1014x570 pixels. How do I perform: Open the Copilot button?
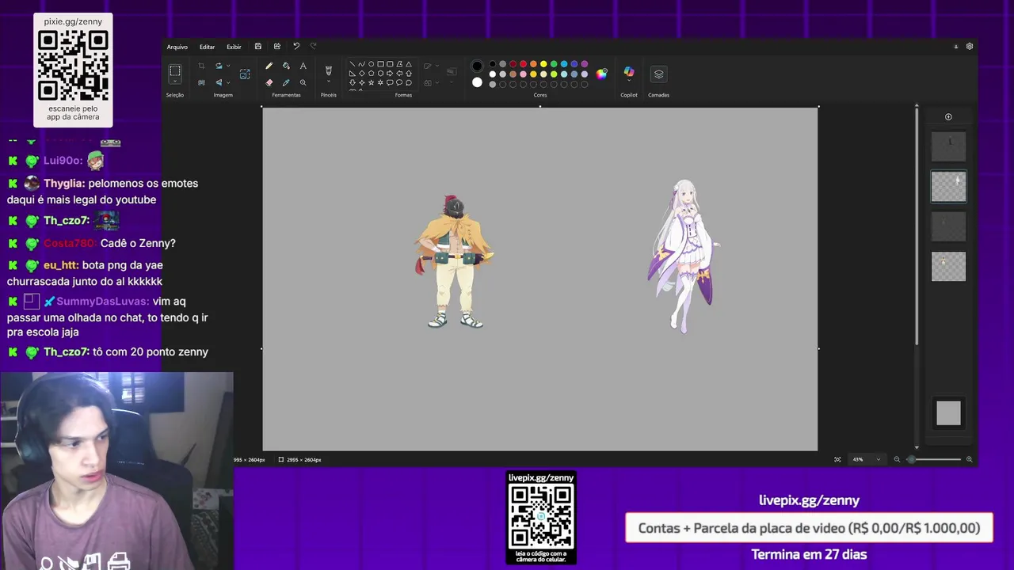[x=629, y=73]
